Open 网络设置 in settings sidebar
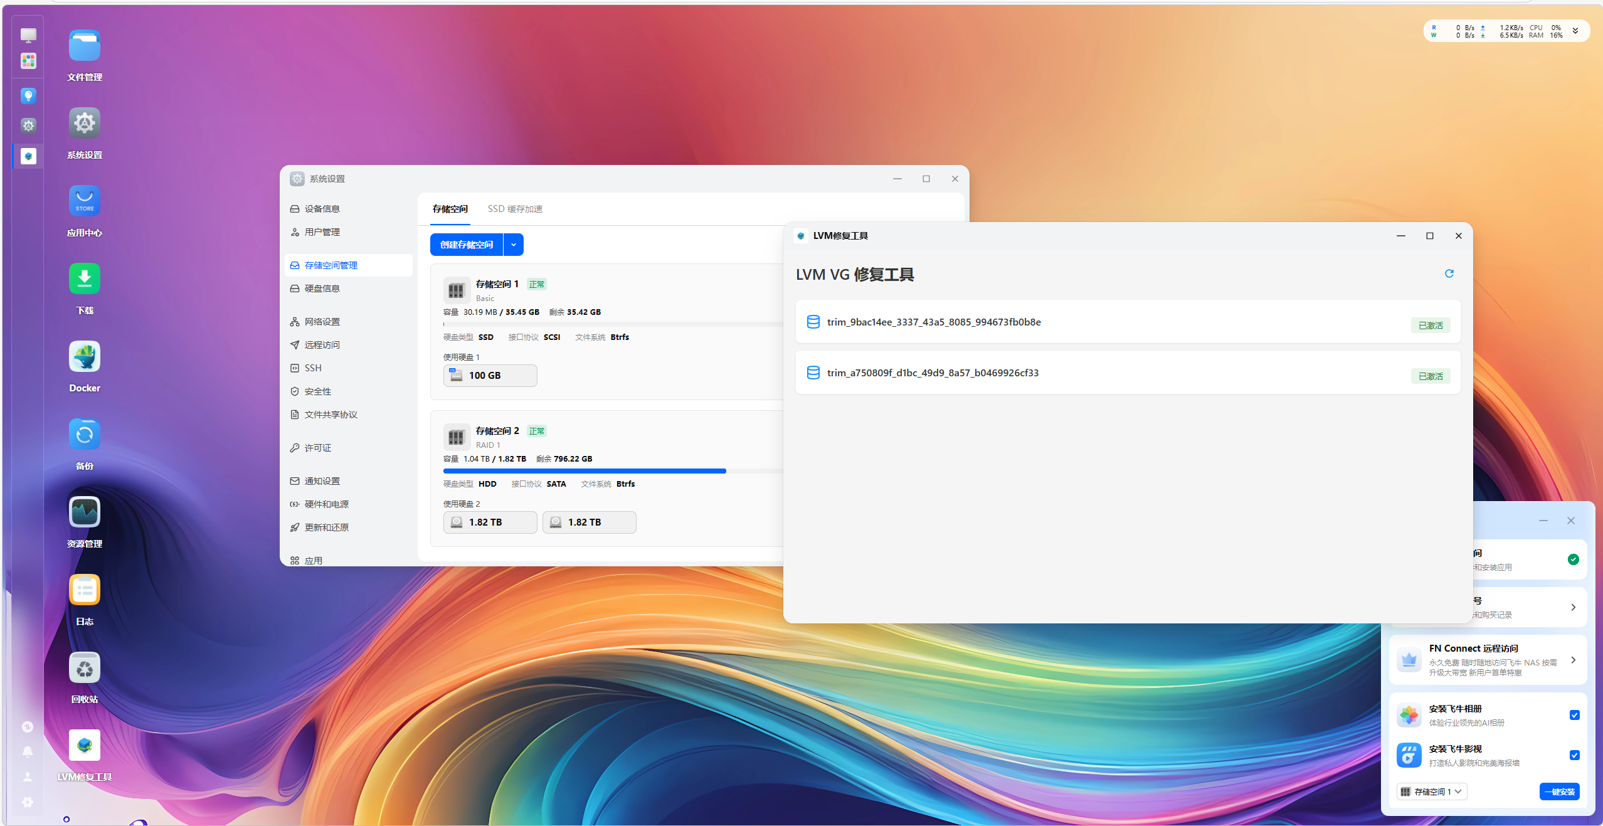The height and width of the screenshot is (826, 1603). pyautogui.click(x=322, y=322)
